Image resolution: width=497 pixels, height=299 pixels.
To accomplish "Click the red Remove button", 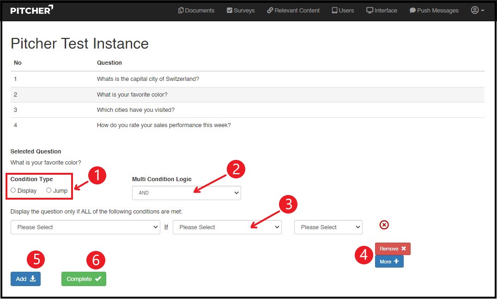I will (392, 249).
